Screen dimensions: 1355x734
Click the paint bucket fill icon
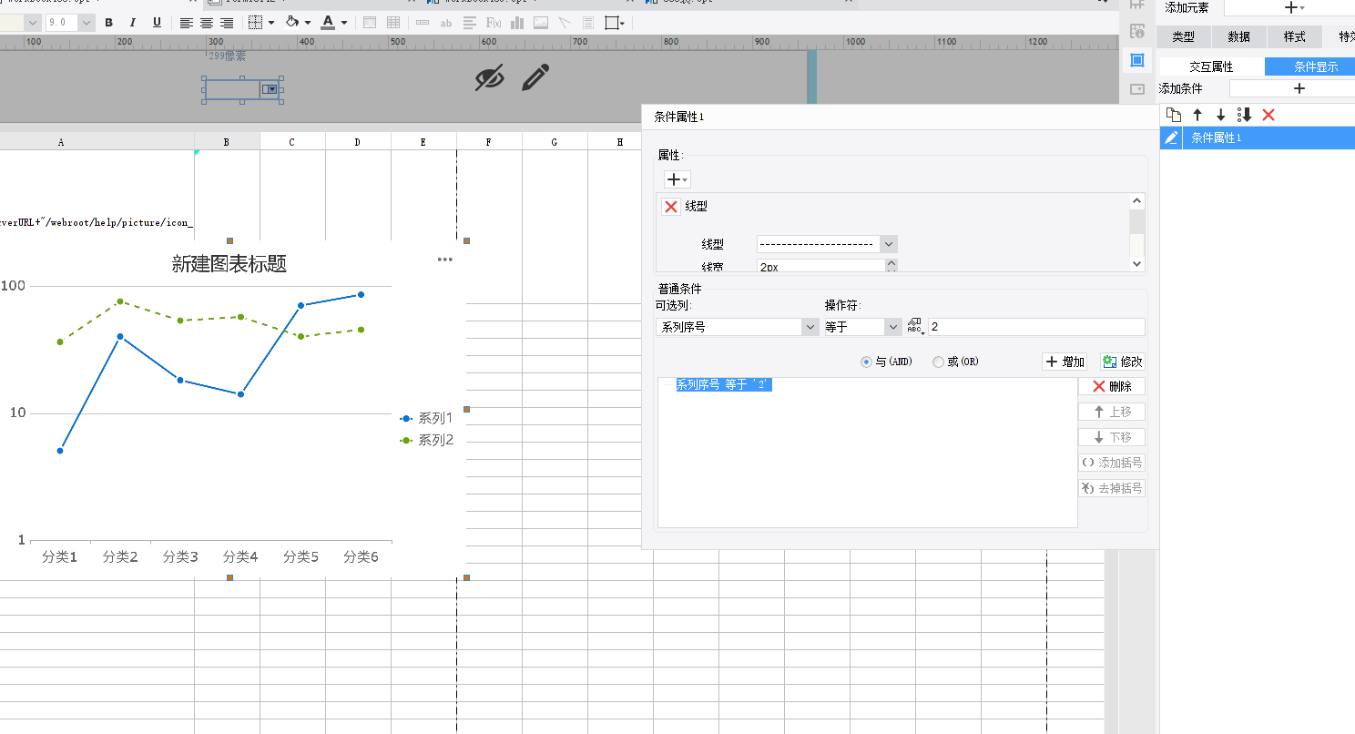(292, 23)
